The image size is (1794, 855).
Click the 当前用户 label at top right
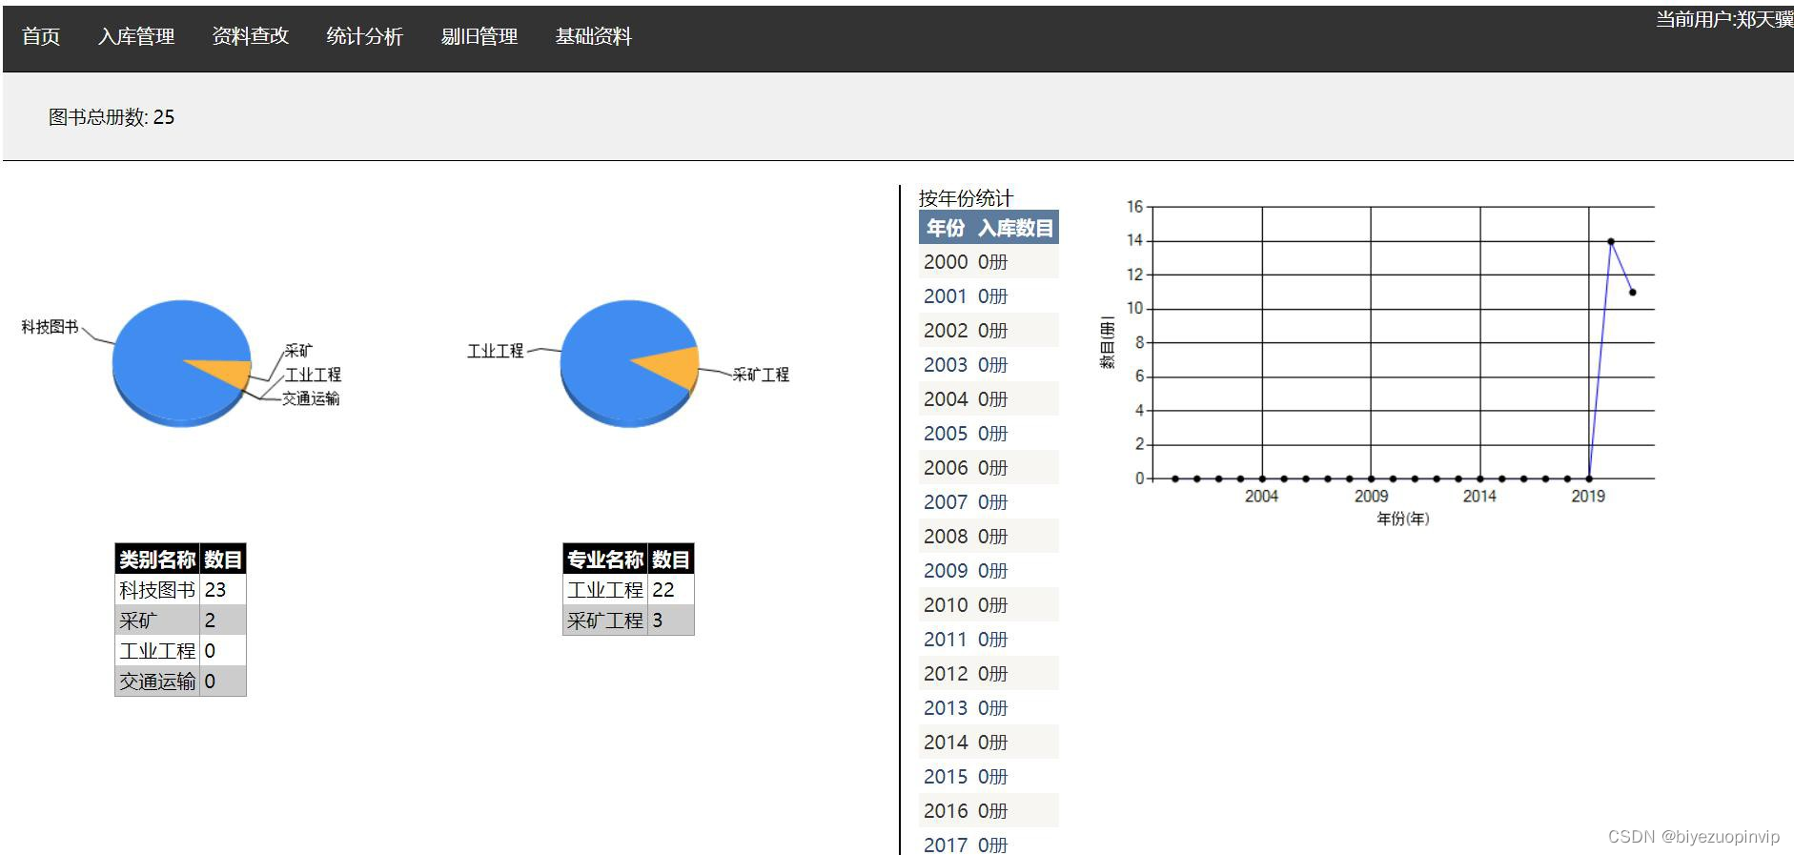pyautogui.click(x=1723, y=20)
